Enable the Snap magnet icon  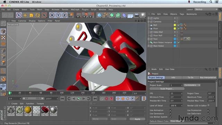point(3,79)
